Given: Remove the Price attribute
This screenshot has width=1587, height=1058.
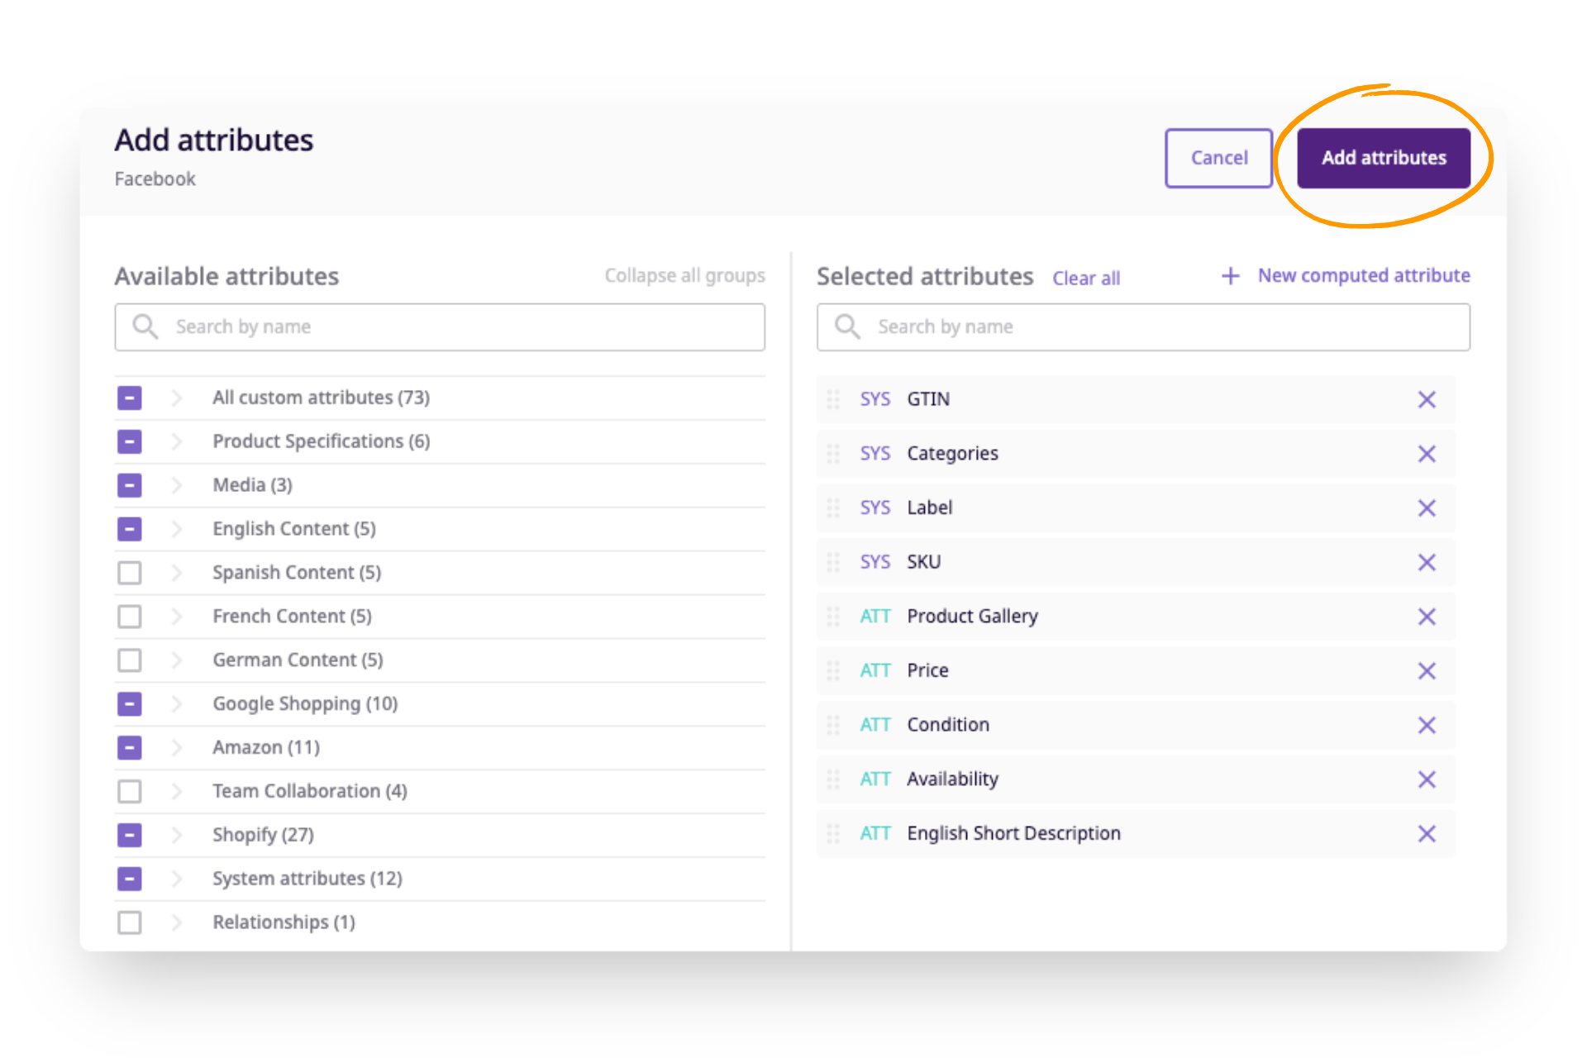Looking at the screenshot, I should (1427, 670).
